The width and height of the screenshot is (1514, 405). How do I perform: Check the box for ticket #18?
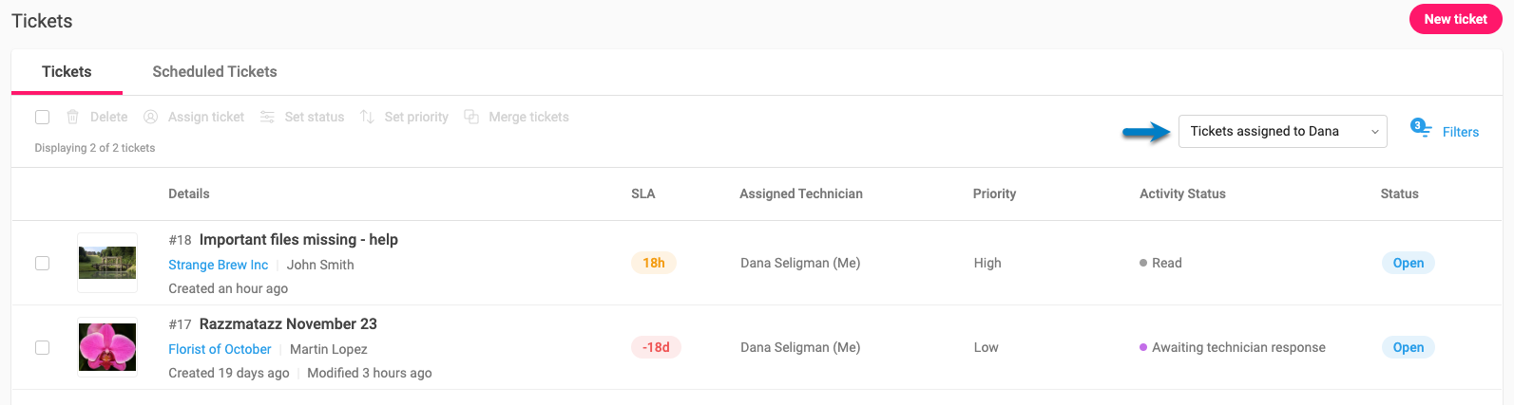[x=42, y=263]
